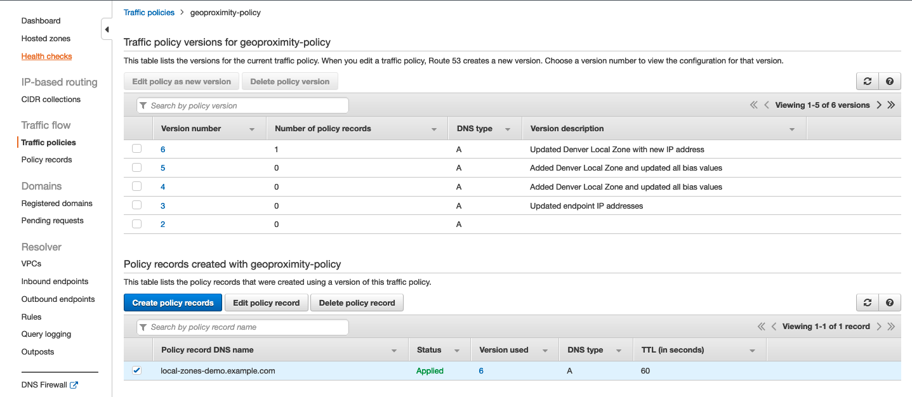Open help for policy records
The width and height of the screenshot is (912, 397).
pyautogui.click(x=889, y=303)
